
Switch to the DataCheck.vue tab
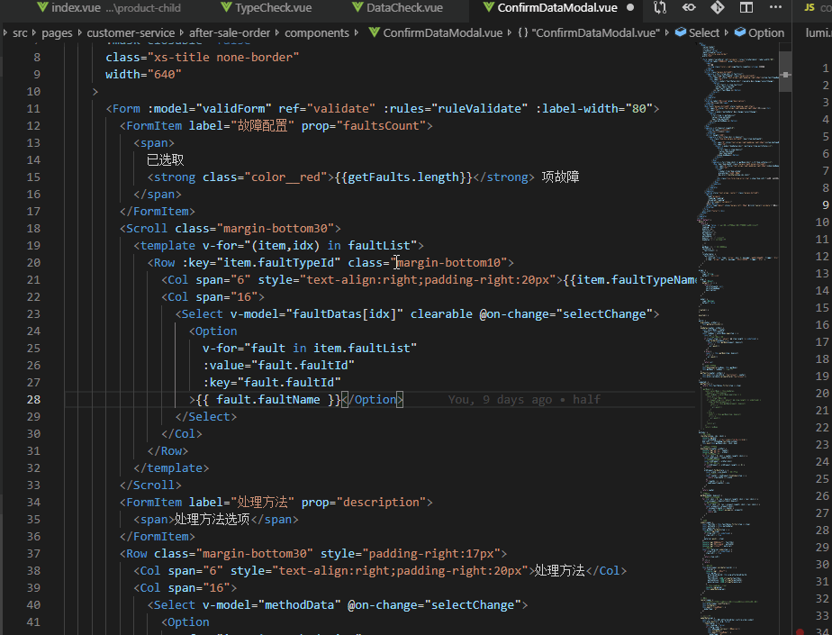(404, 7)
